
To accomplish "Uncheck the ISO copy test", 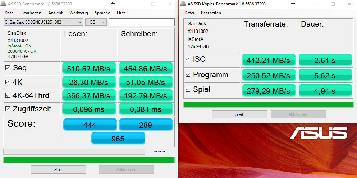I will 187,59.
